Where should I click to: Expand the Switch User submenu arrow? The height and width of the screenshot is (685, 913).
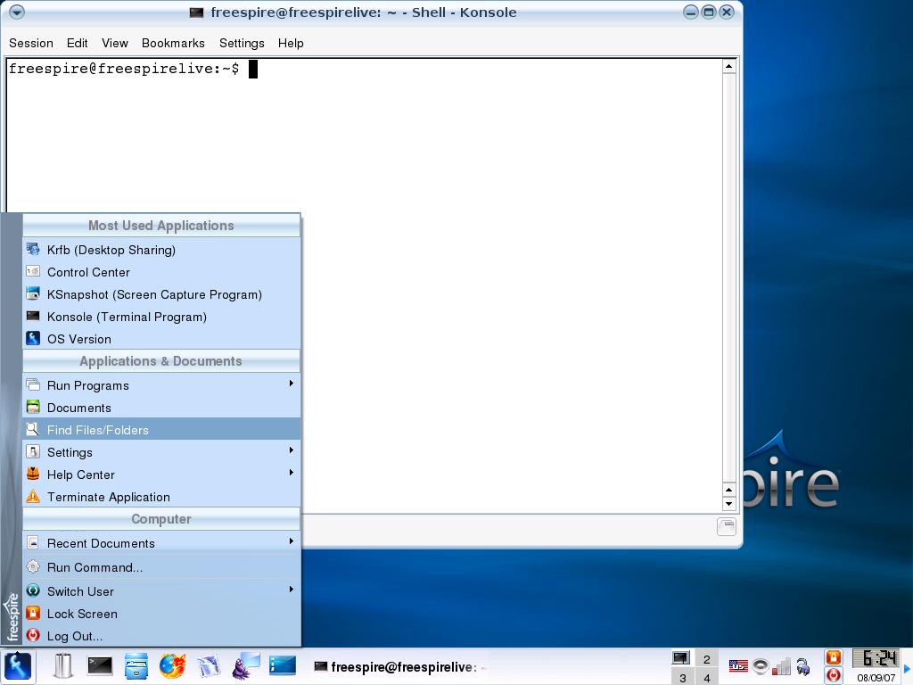tap(292, 590)
